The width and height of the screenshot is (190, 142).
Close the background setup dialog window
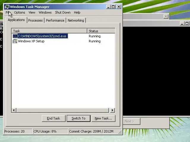click(166, 17)
